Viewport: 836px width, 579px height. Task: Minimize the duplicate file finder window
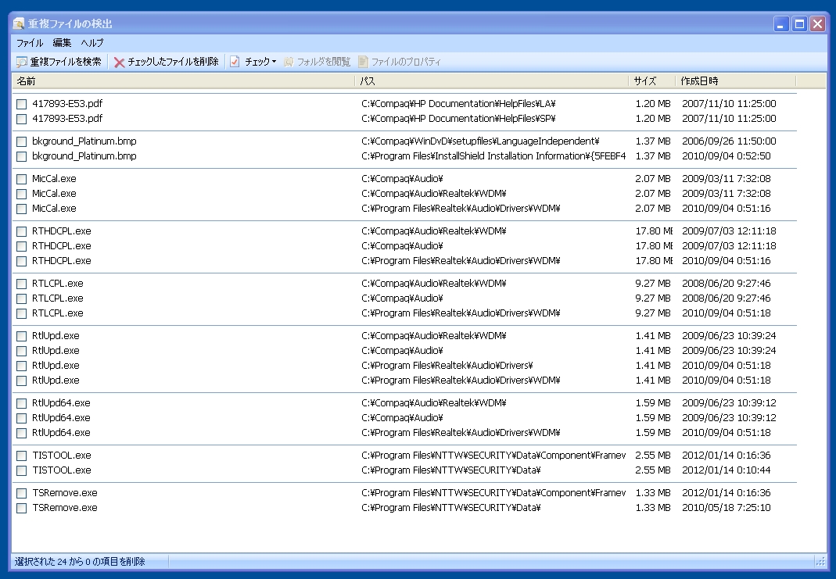tap(781, 24)
